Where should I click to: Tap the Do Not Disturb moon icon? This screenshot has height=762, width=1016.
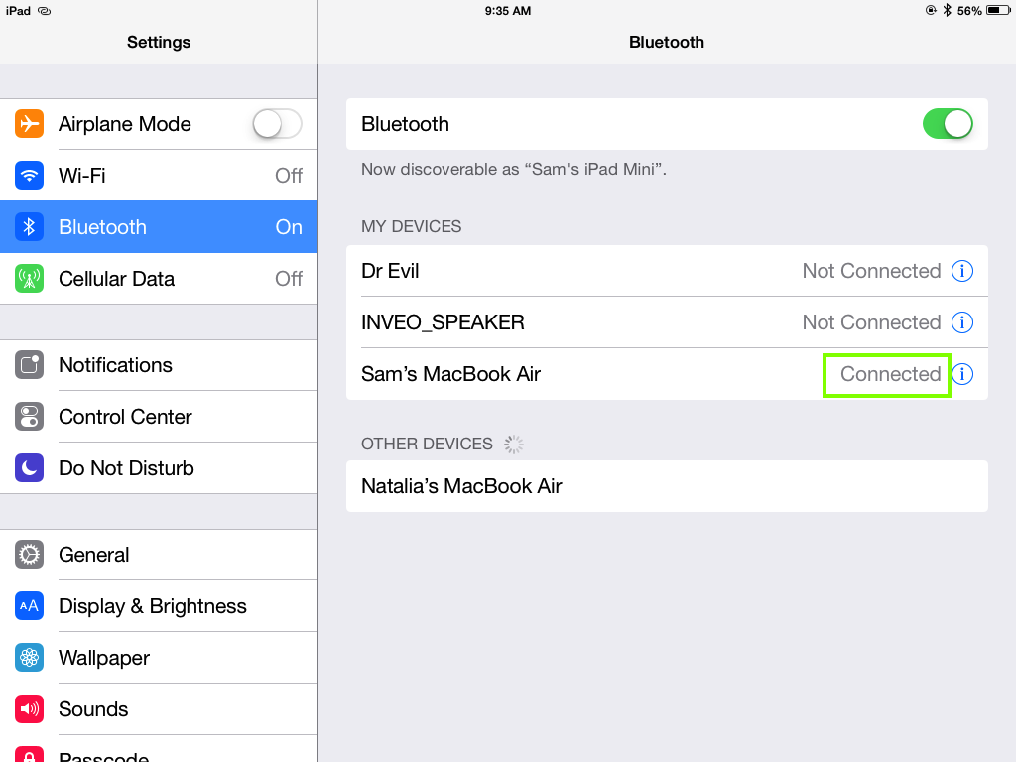(x=30, y=468)
